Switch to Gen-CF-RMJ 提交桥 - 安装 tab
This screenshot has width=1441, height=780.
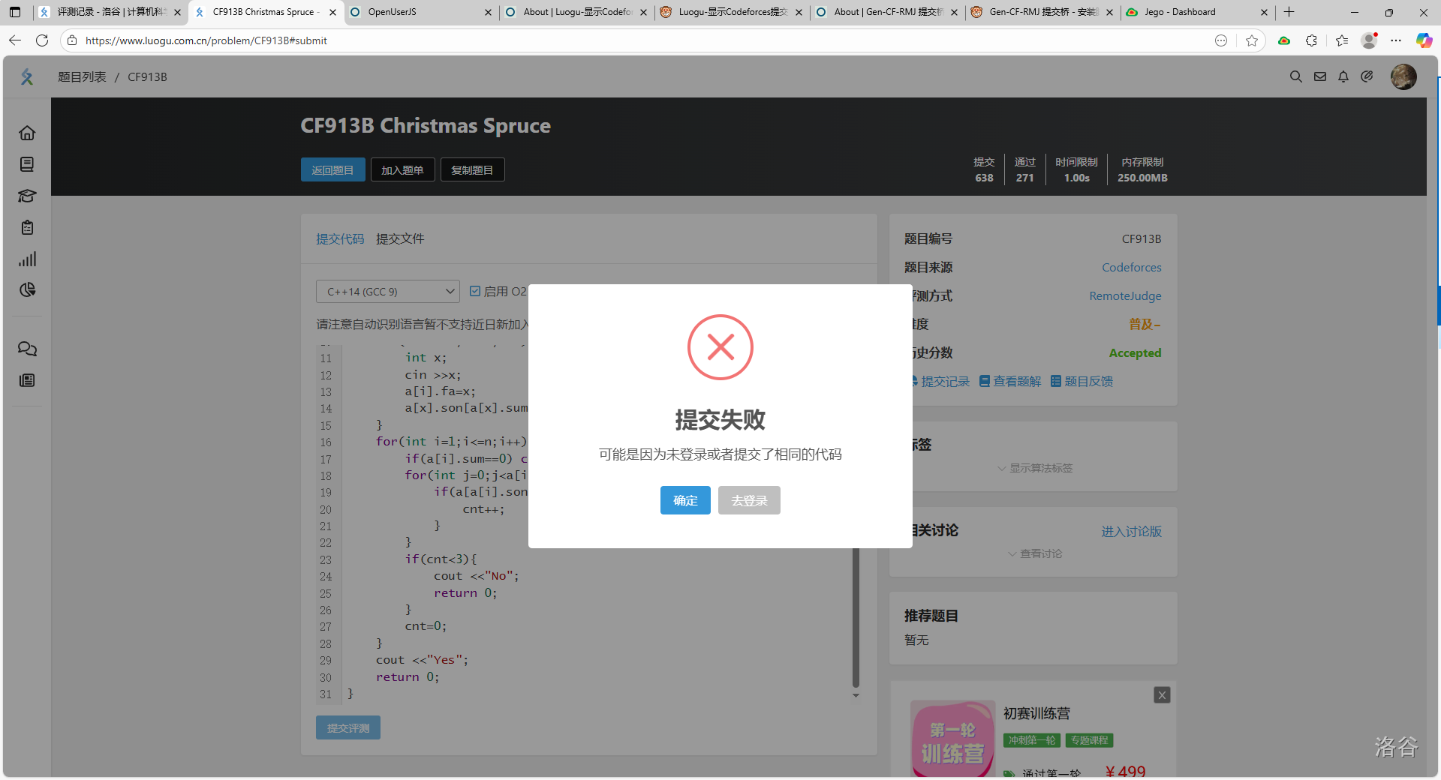(x=1041, y=12)
